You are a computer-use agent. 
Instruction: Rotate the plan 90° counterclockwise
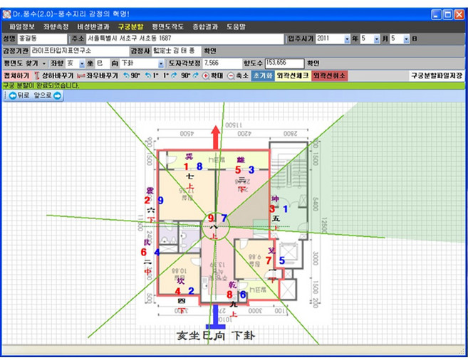coord(132,75)
